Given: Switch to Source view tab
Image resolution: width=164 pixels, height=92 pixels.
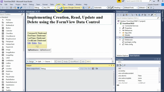Looking at the screenshot, I should [47, 62].
